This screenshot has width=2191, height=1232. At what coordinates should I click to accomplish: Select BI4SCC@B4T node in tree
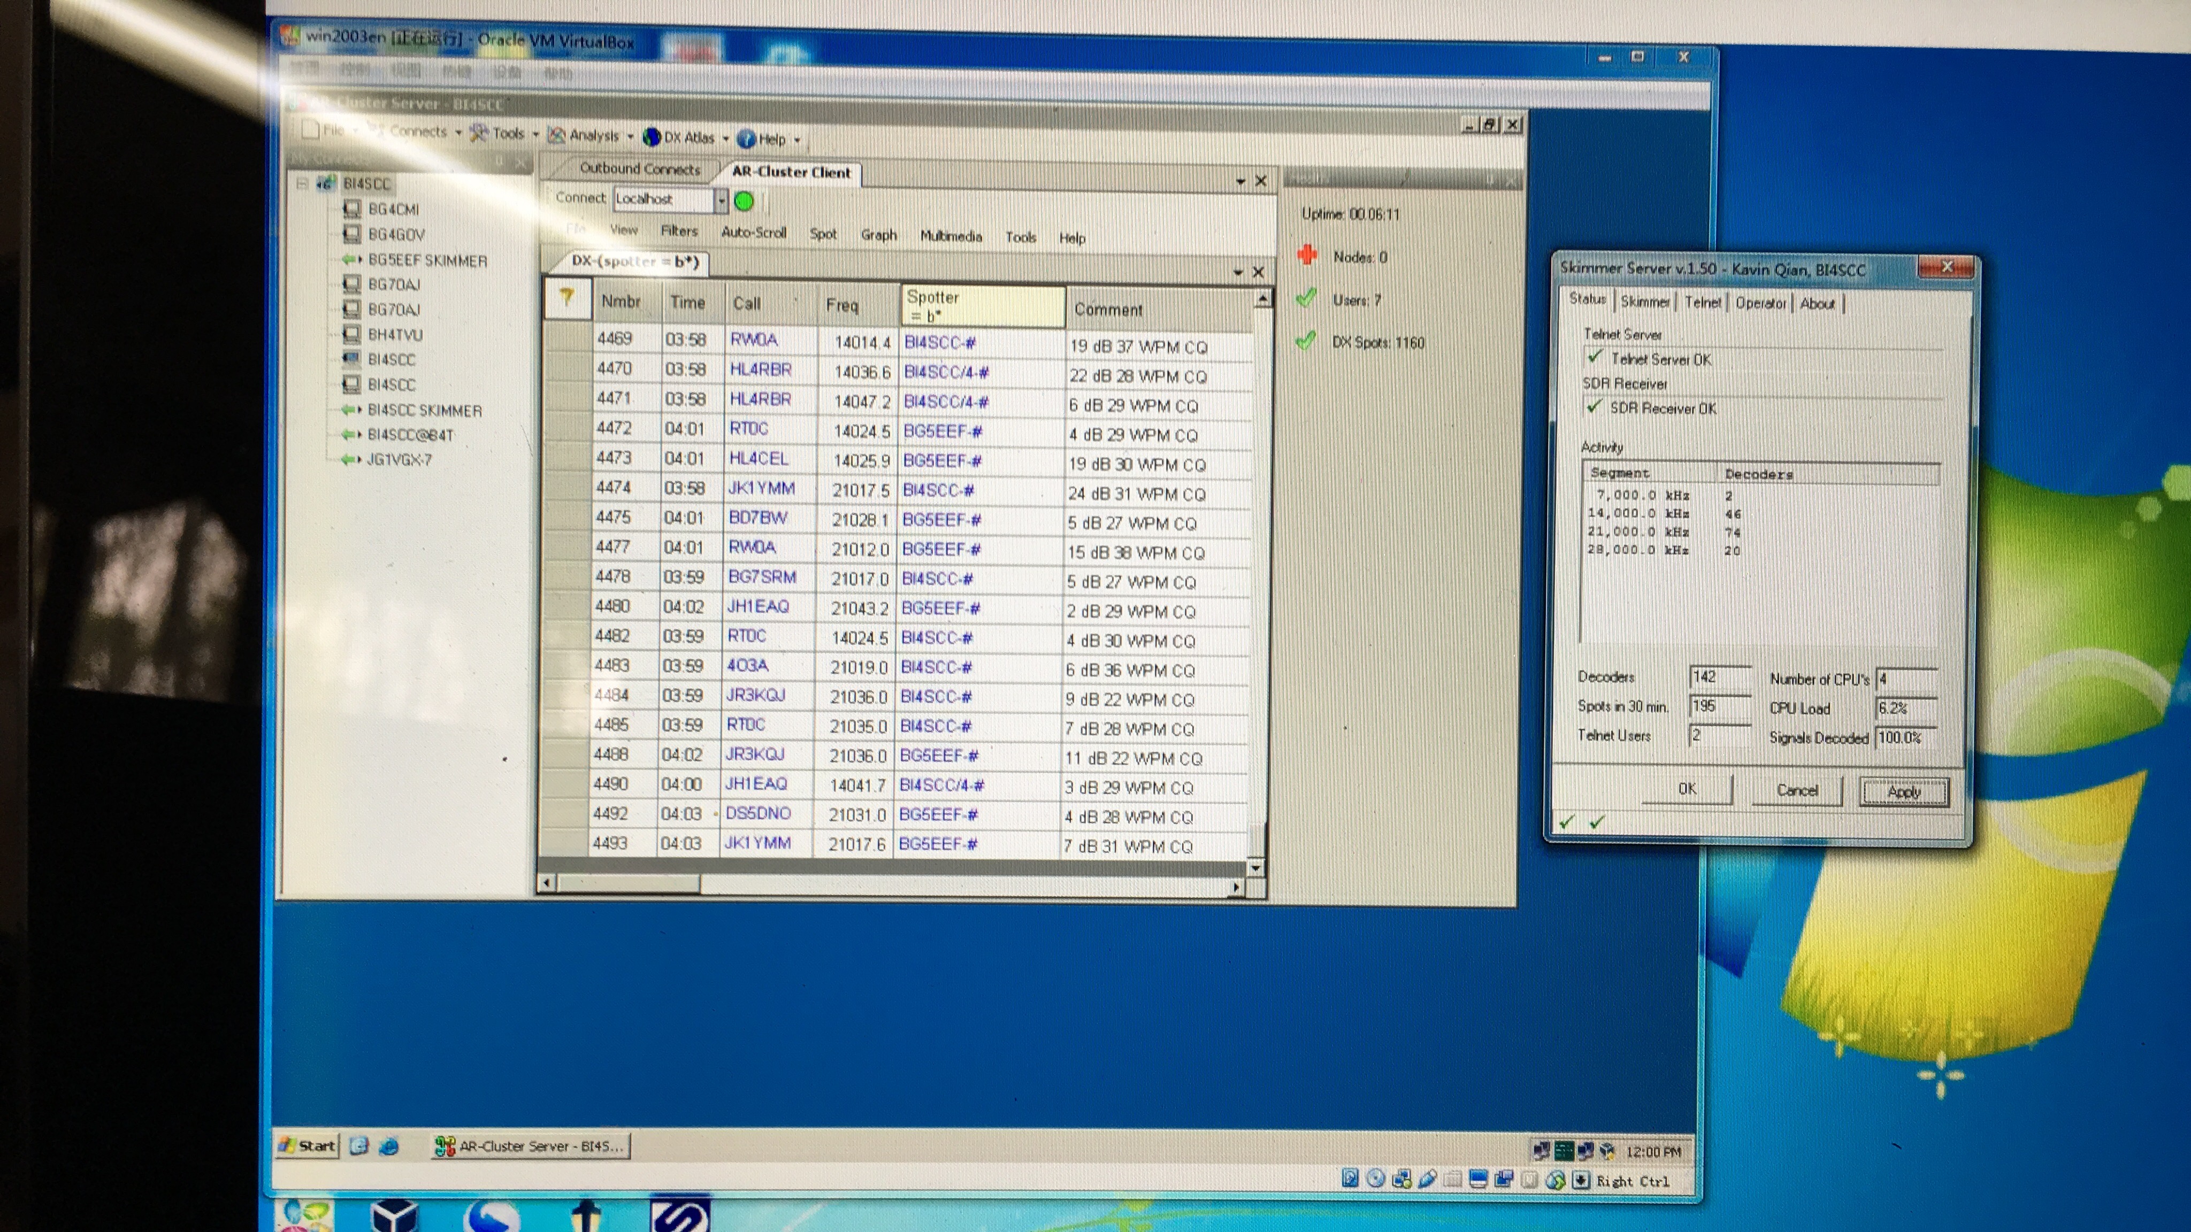411,435
